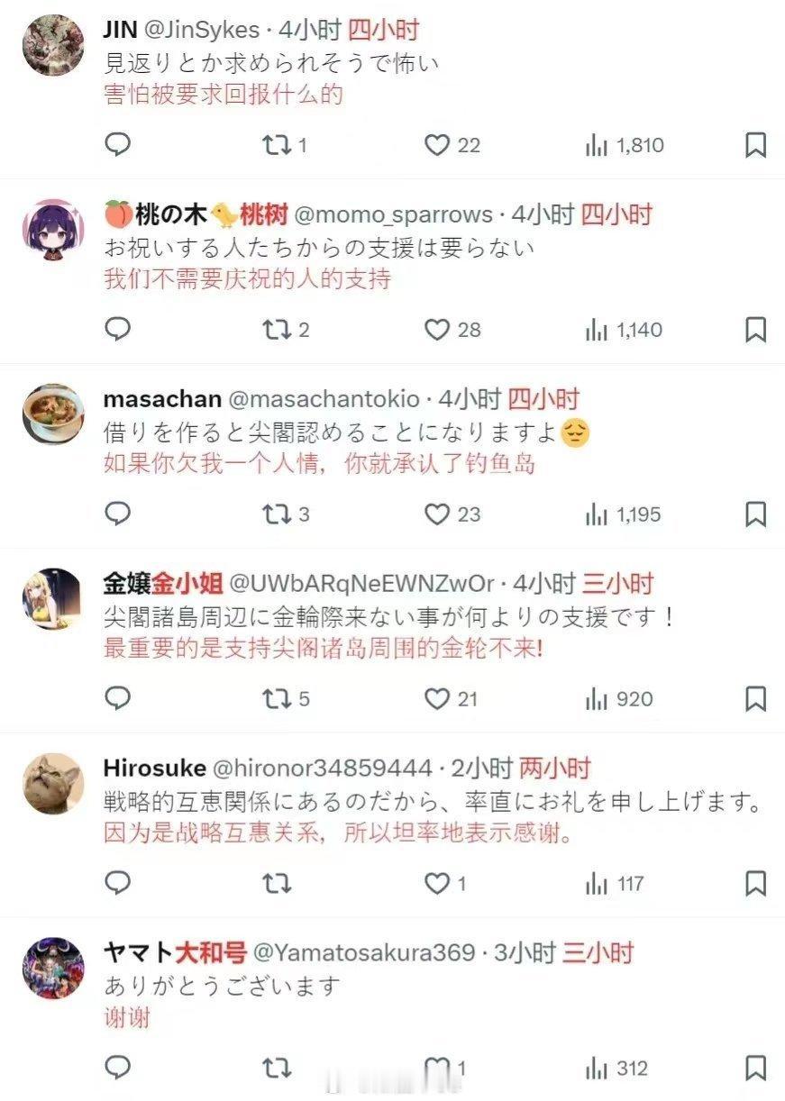Open JIN's profile avatar
Image resolution: width=785 pixels, height=1101 pixels.
coord(53,46)
